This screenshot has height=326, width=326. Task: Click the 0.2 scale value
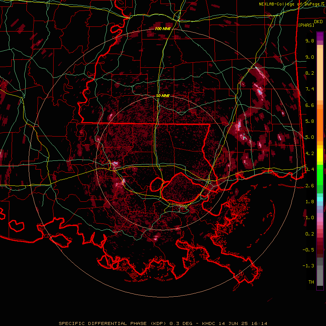click(x=310, y=234)
